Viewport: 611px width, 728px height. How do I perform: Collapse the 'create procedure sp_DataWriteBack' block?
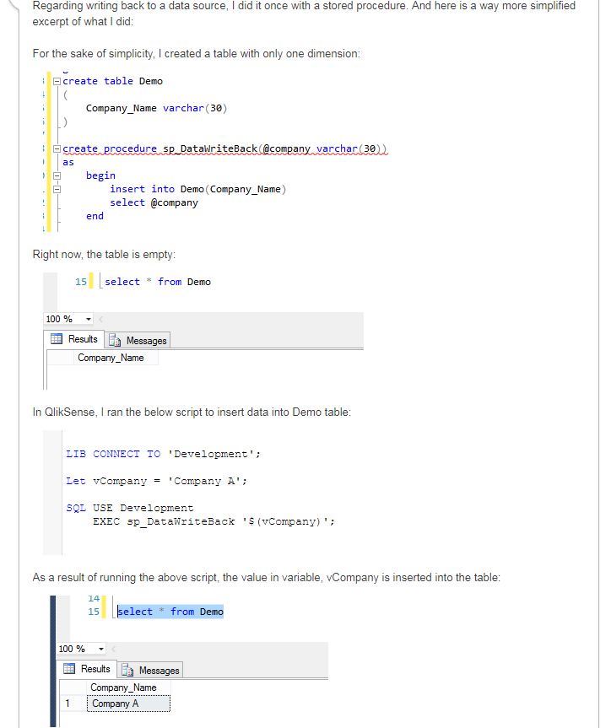tap(57, 149)
